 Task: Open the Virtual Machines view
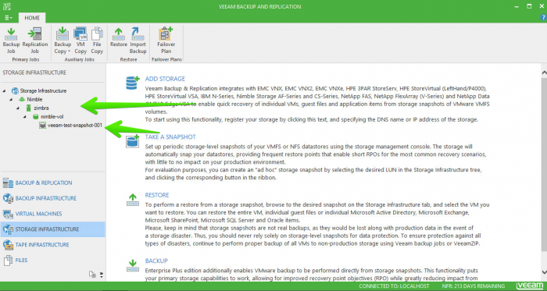[52, 214]
